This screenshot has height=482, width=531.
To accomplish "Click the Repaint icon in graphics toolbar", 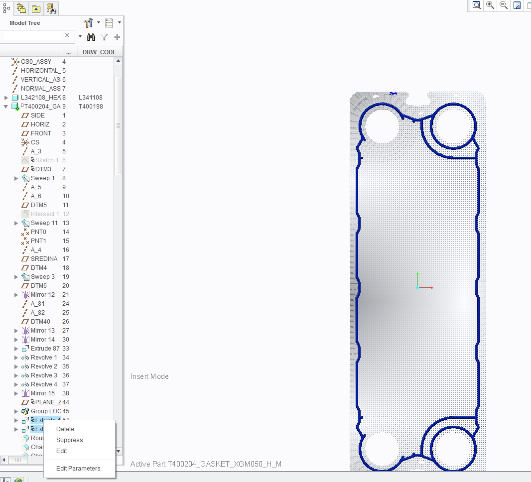I will tap(517, 5).
